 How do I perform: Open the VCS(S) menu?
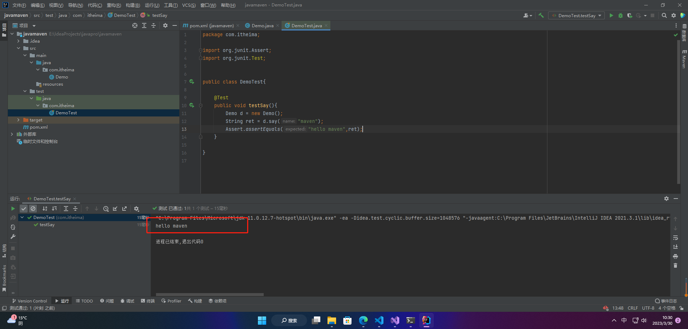click(x=189, y=5)
